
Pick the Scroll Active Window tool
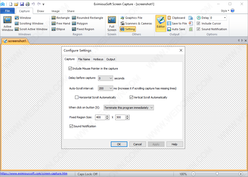pyautogui.click(x=31, y=29)
